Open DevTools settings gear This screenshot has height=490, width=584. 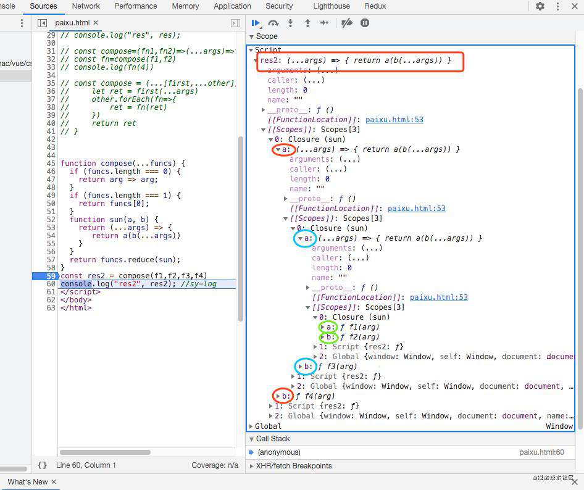(x=540, y=6)
